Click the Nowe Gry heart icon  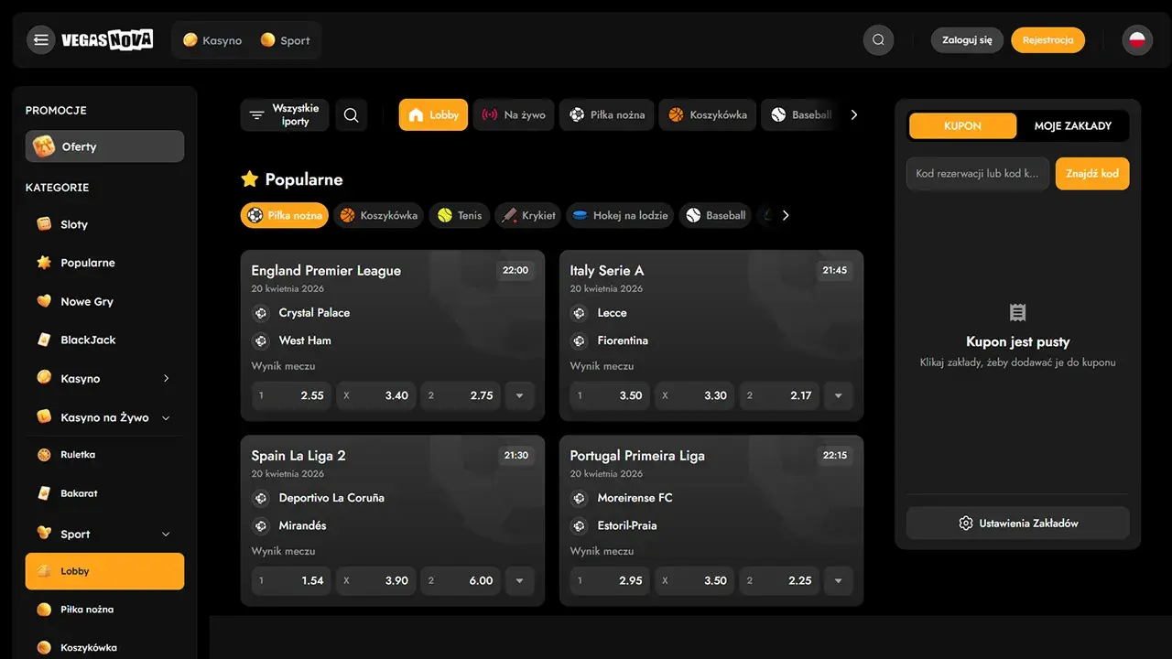coord(44,301)
